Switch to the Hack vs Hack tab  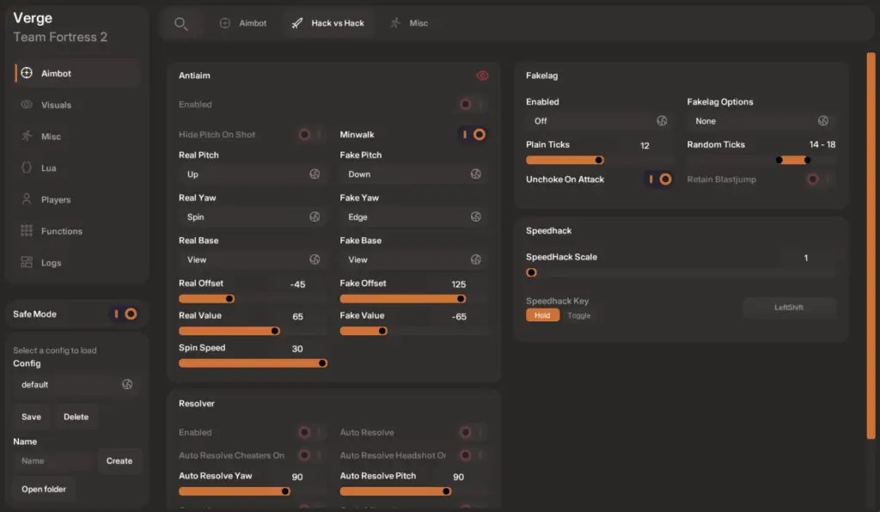[x=327, y=23]
